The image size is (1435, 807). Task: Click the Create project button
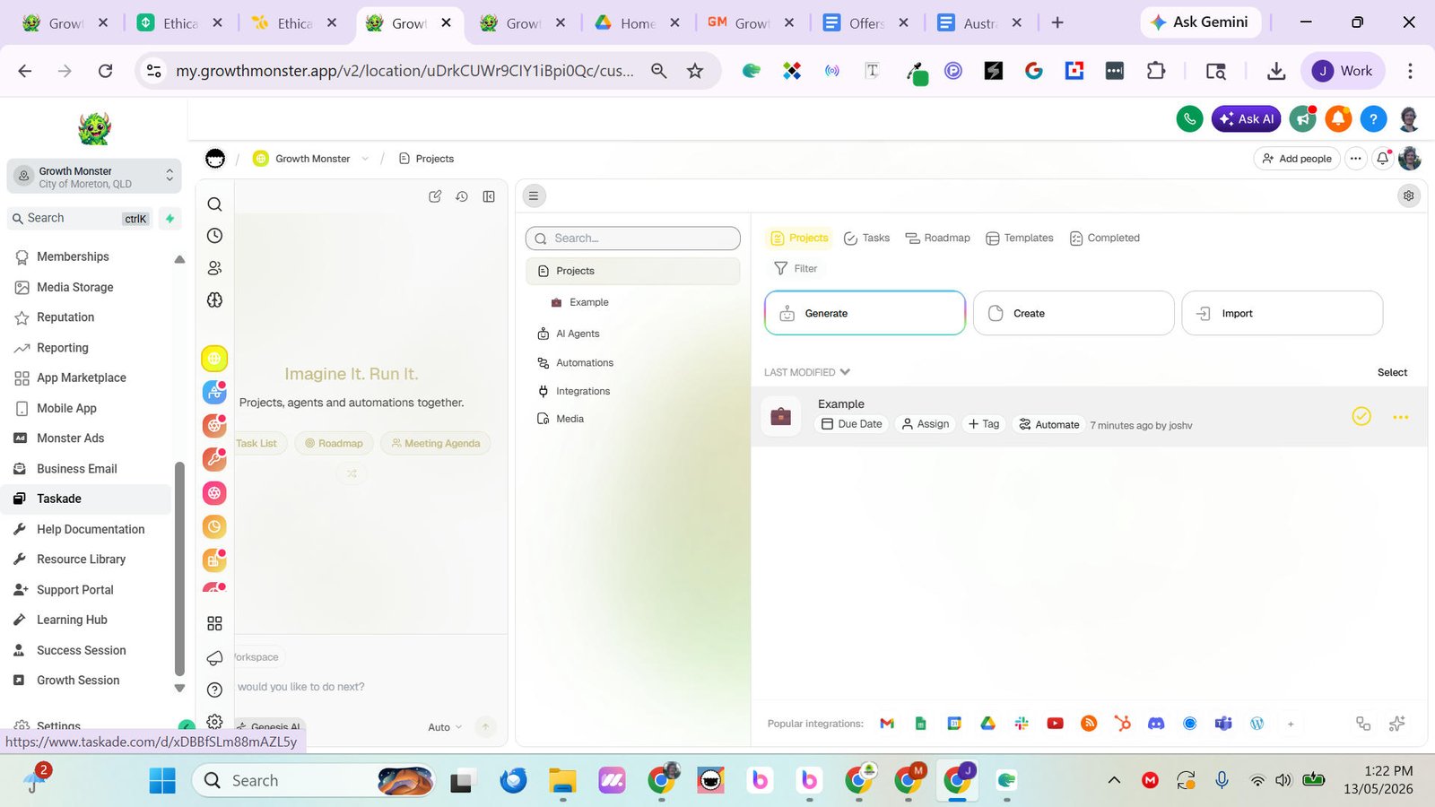coord(1074,313)
